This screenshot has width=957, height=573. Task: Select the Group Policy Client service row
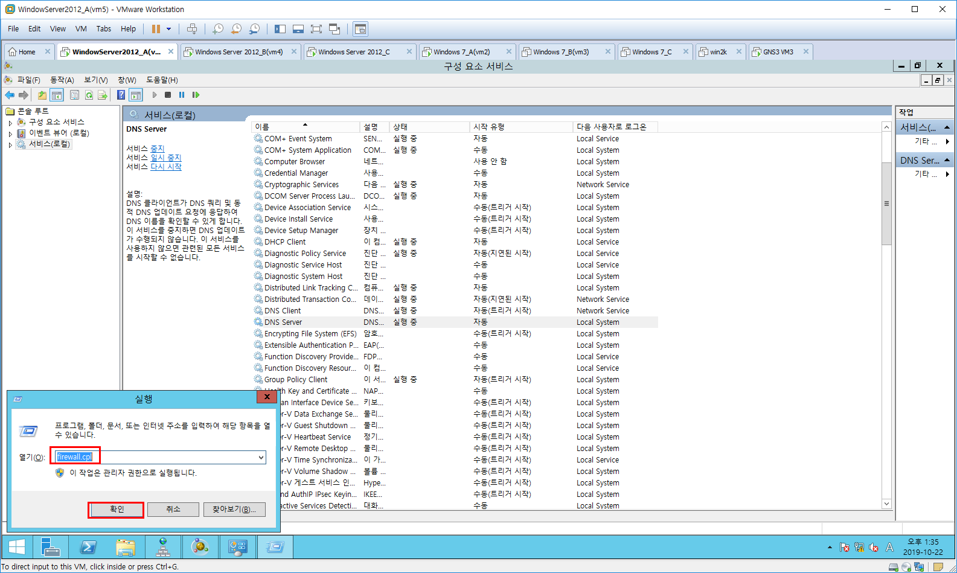pos(455,380)
